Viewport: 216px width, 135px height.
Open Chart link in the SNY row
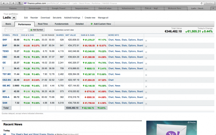[111, 40]
